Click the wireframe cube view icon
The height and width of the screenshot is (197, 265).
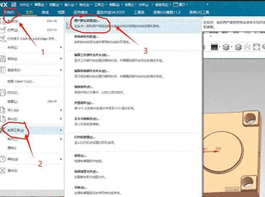pyautogui.click(x=247, y=47)
